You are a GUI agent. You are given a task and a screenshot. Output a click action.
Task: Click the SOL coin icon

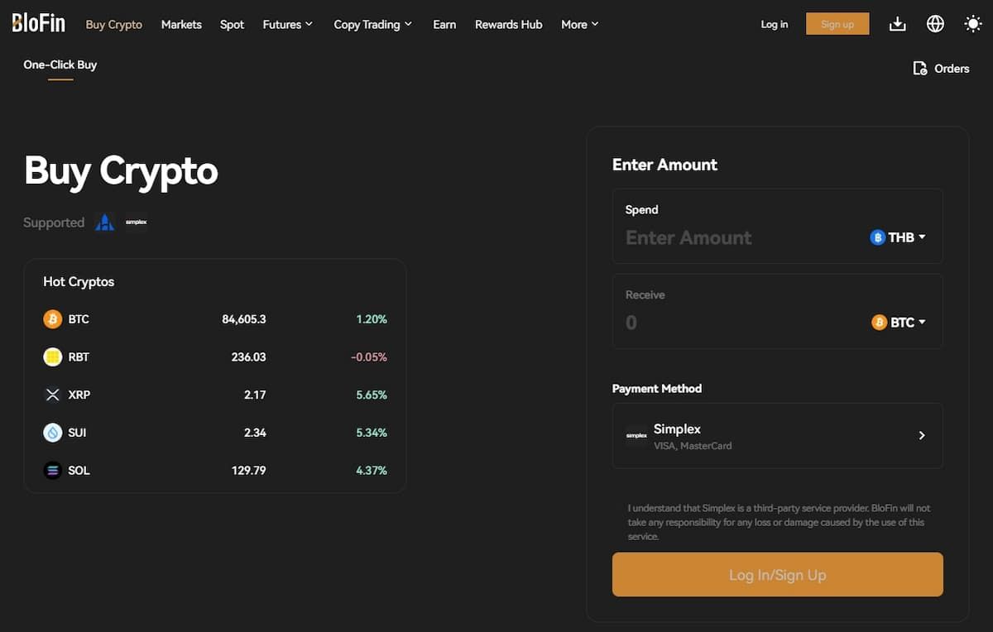[53, 471]
